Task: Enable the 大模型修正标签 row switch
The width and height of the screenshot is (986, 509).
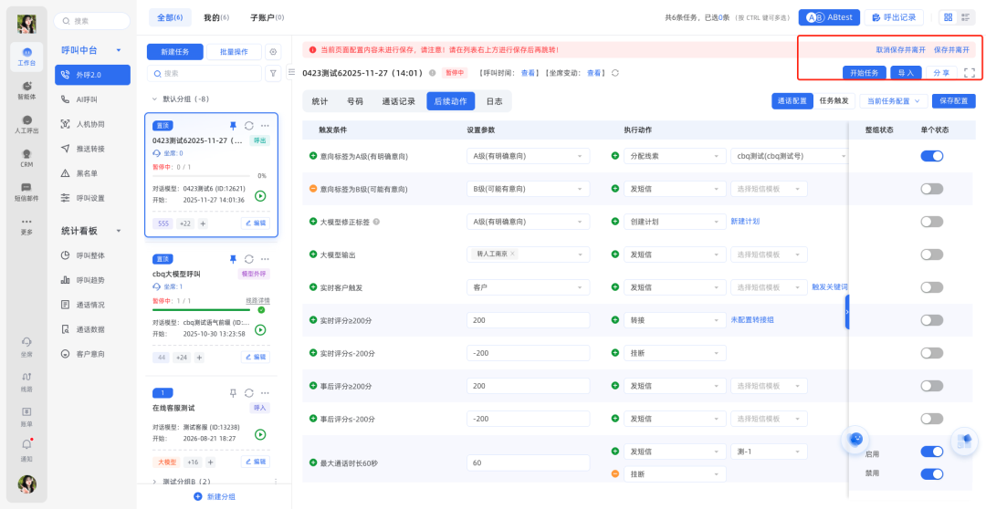Action: pyautogui.click(x=931, y=222)
